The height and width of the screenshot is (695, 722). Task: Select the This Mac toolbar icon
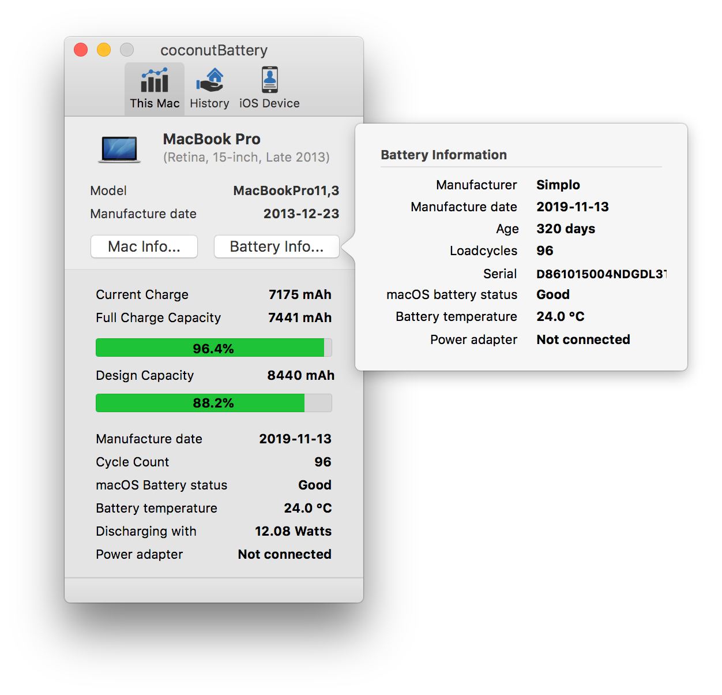155,88
